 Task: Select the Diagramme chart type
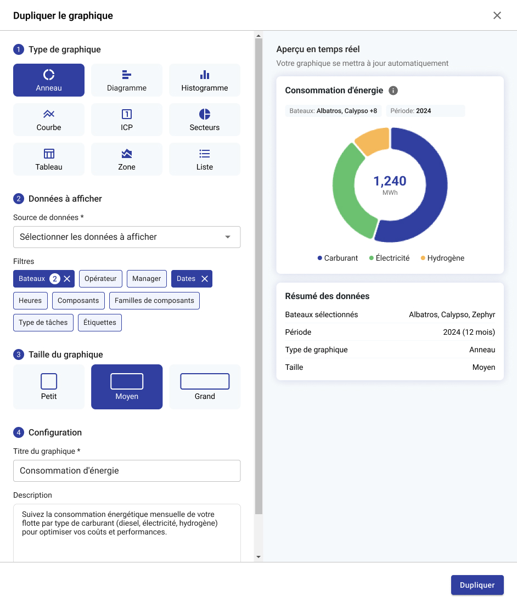(x=127, y=80)
